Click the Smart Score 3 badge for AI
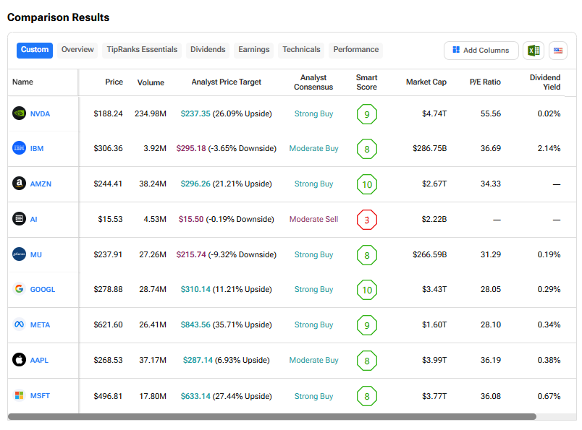 coord(367,220)
